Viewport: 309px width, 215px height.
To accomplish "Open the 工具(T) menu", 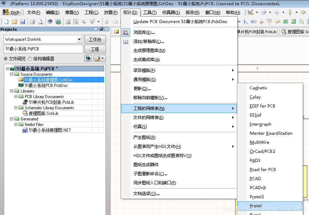I will click(x=150, y=13).
